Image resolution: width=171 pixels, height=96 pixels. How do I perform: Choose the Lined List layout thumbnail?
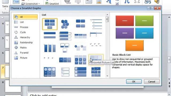pos(96,24)
